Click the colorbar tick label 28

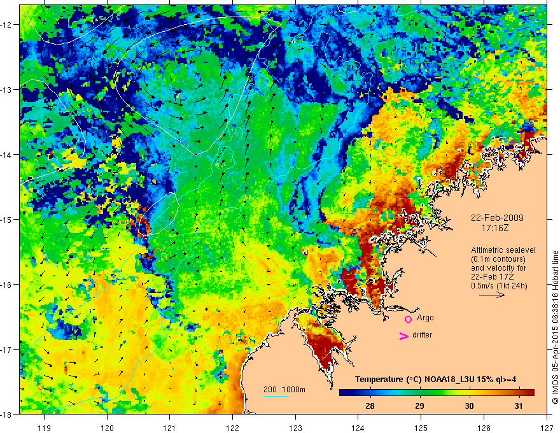point(370,406)
